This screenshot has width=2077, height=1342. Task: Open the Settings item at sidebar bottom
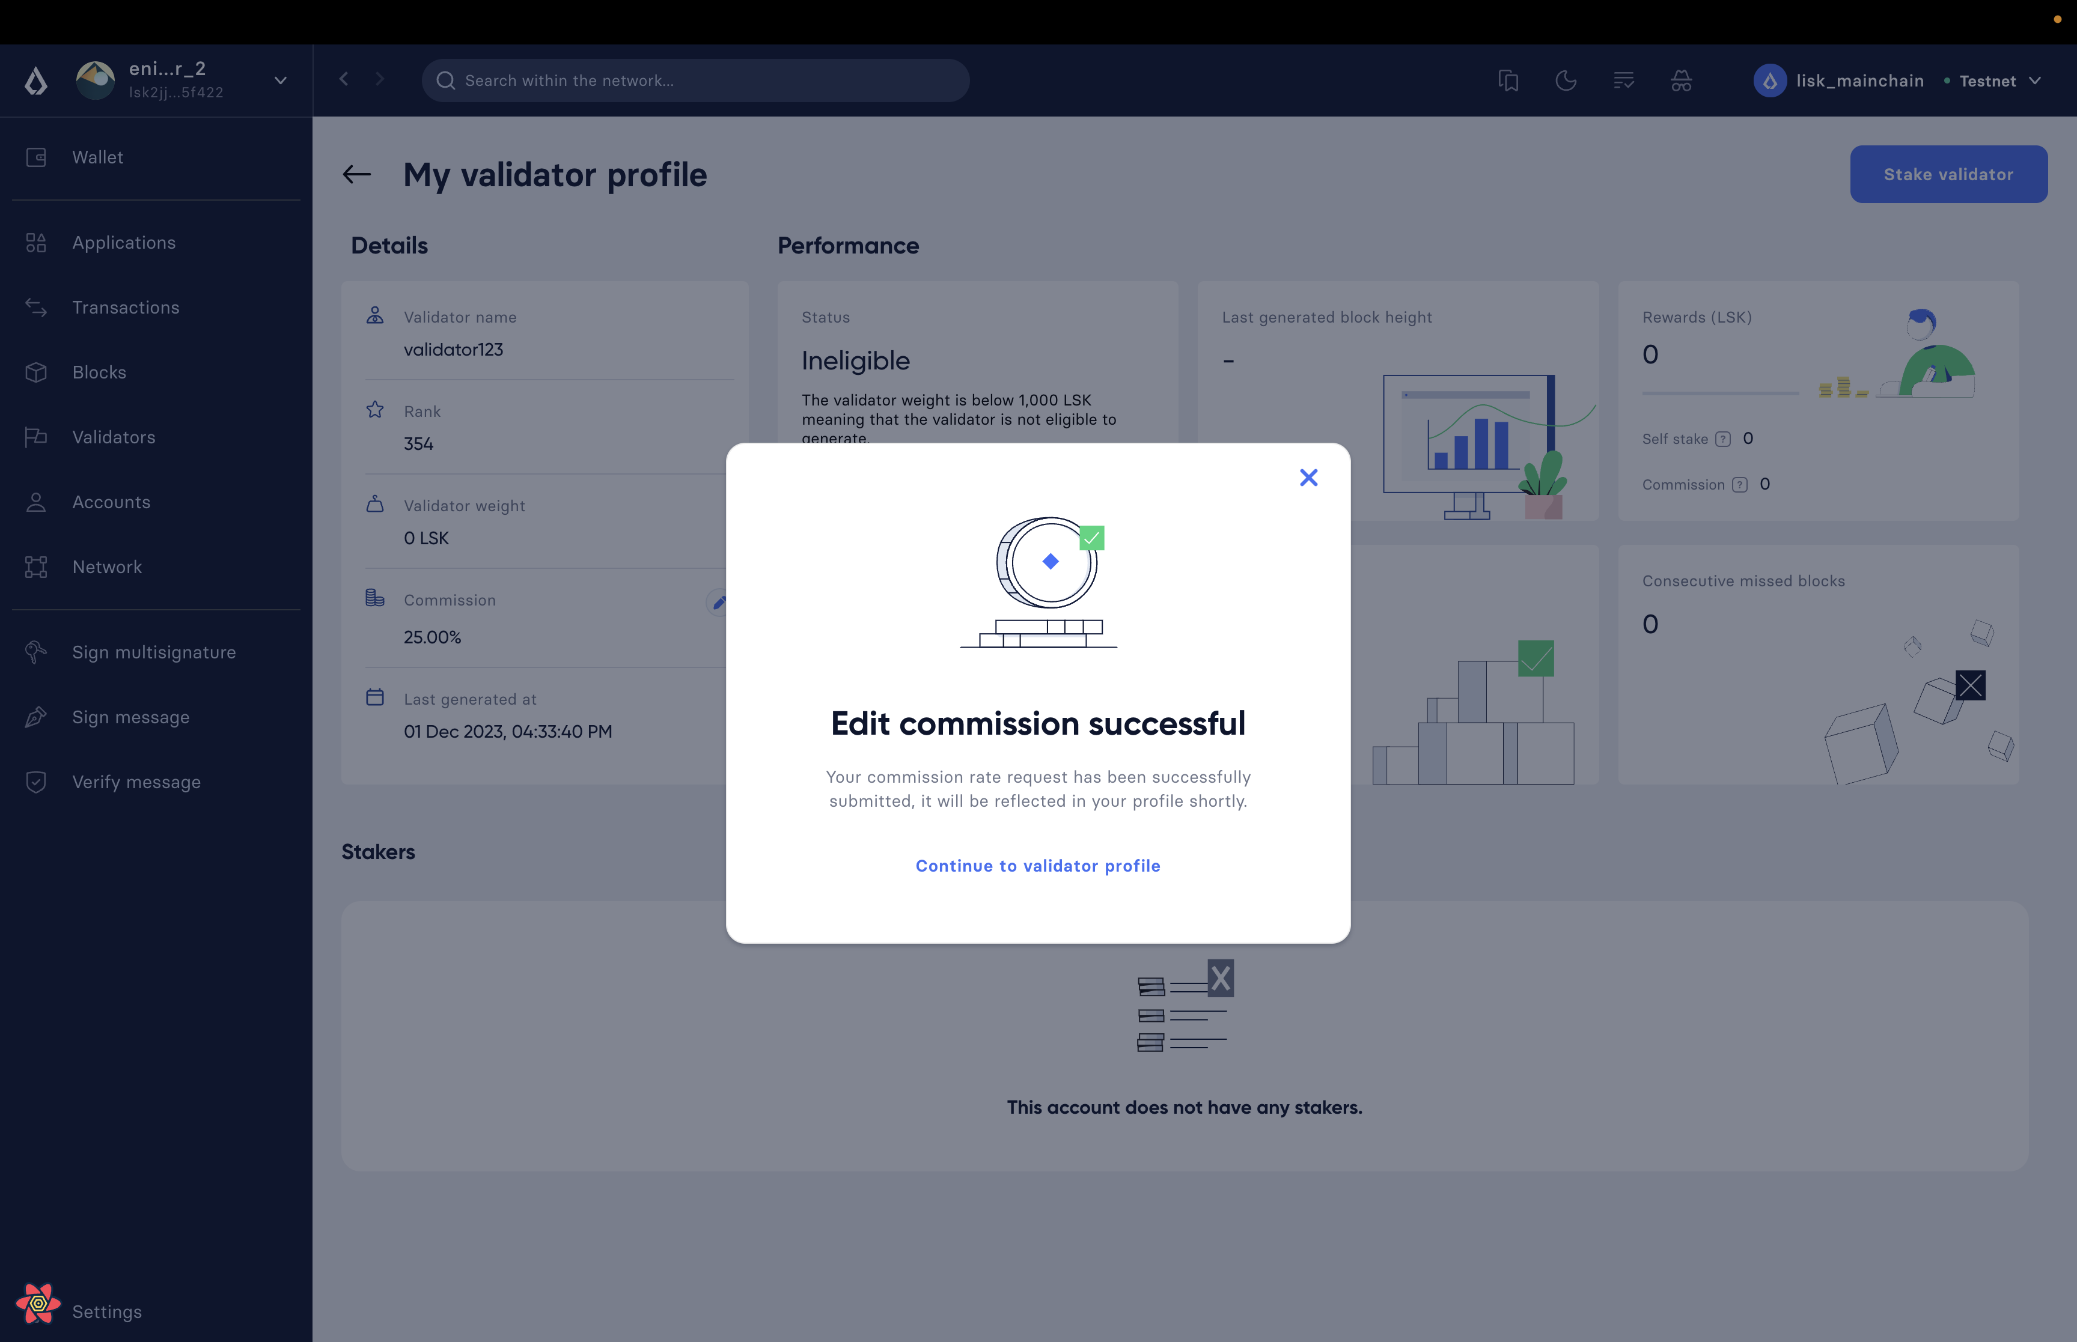point(106,1311)
